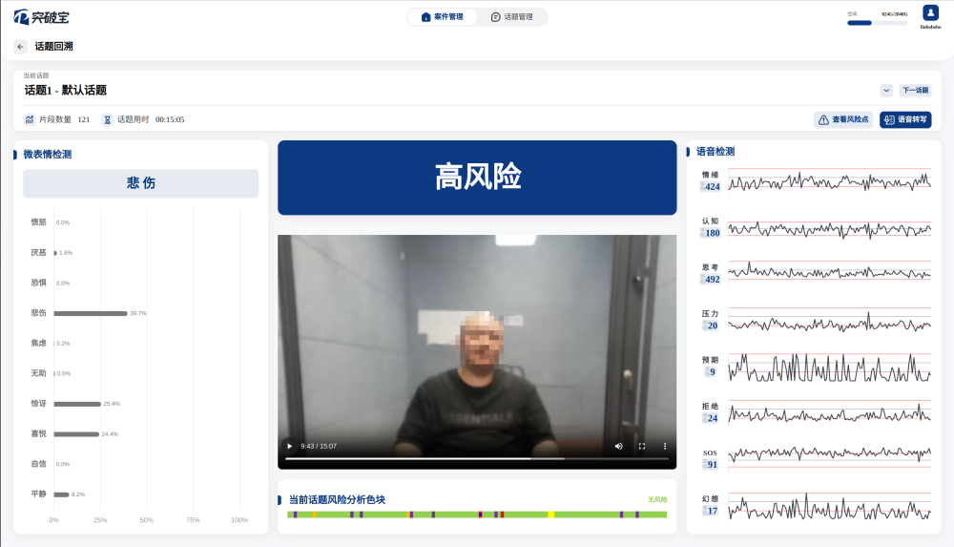Click the 悲伤 bar in emotion chart
This screenshot has height=547, width=954.
tap(91, 313)
